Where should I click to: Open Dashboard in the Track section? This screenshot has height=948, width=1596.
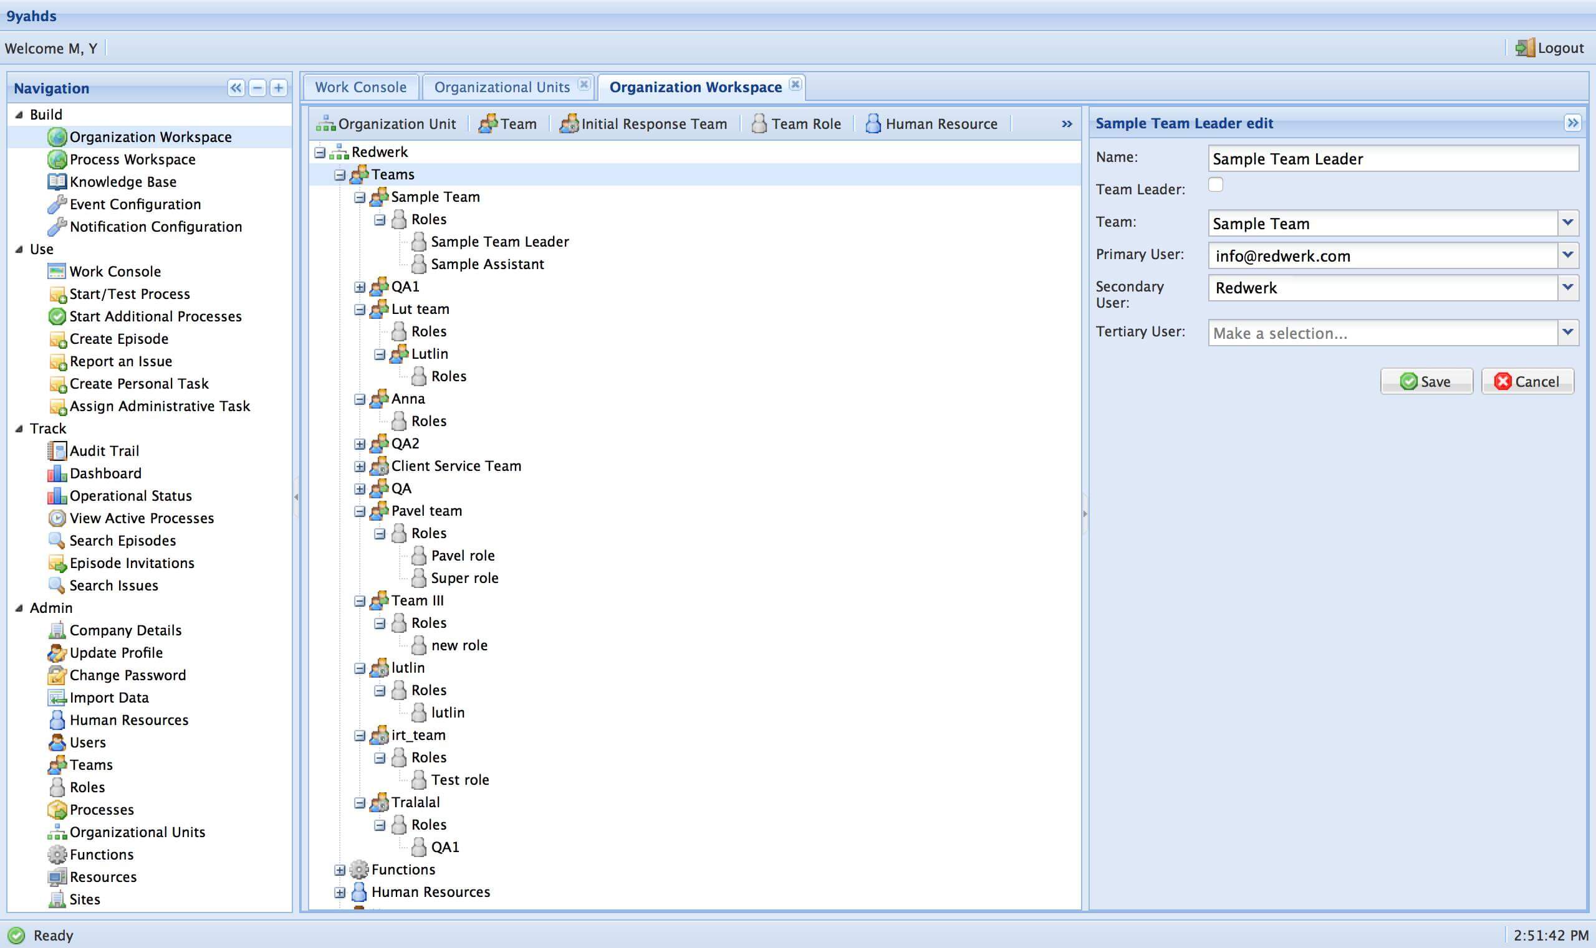tap(105, 473)
